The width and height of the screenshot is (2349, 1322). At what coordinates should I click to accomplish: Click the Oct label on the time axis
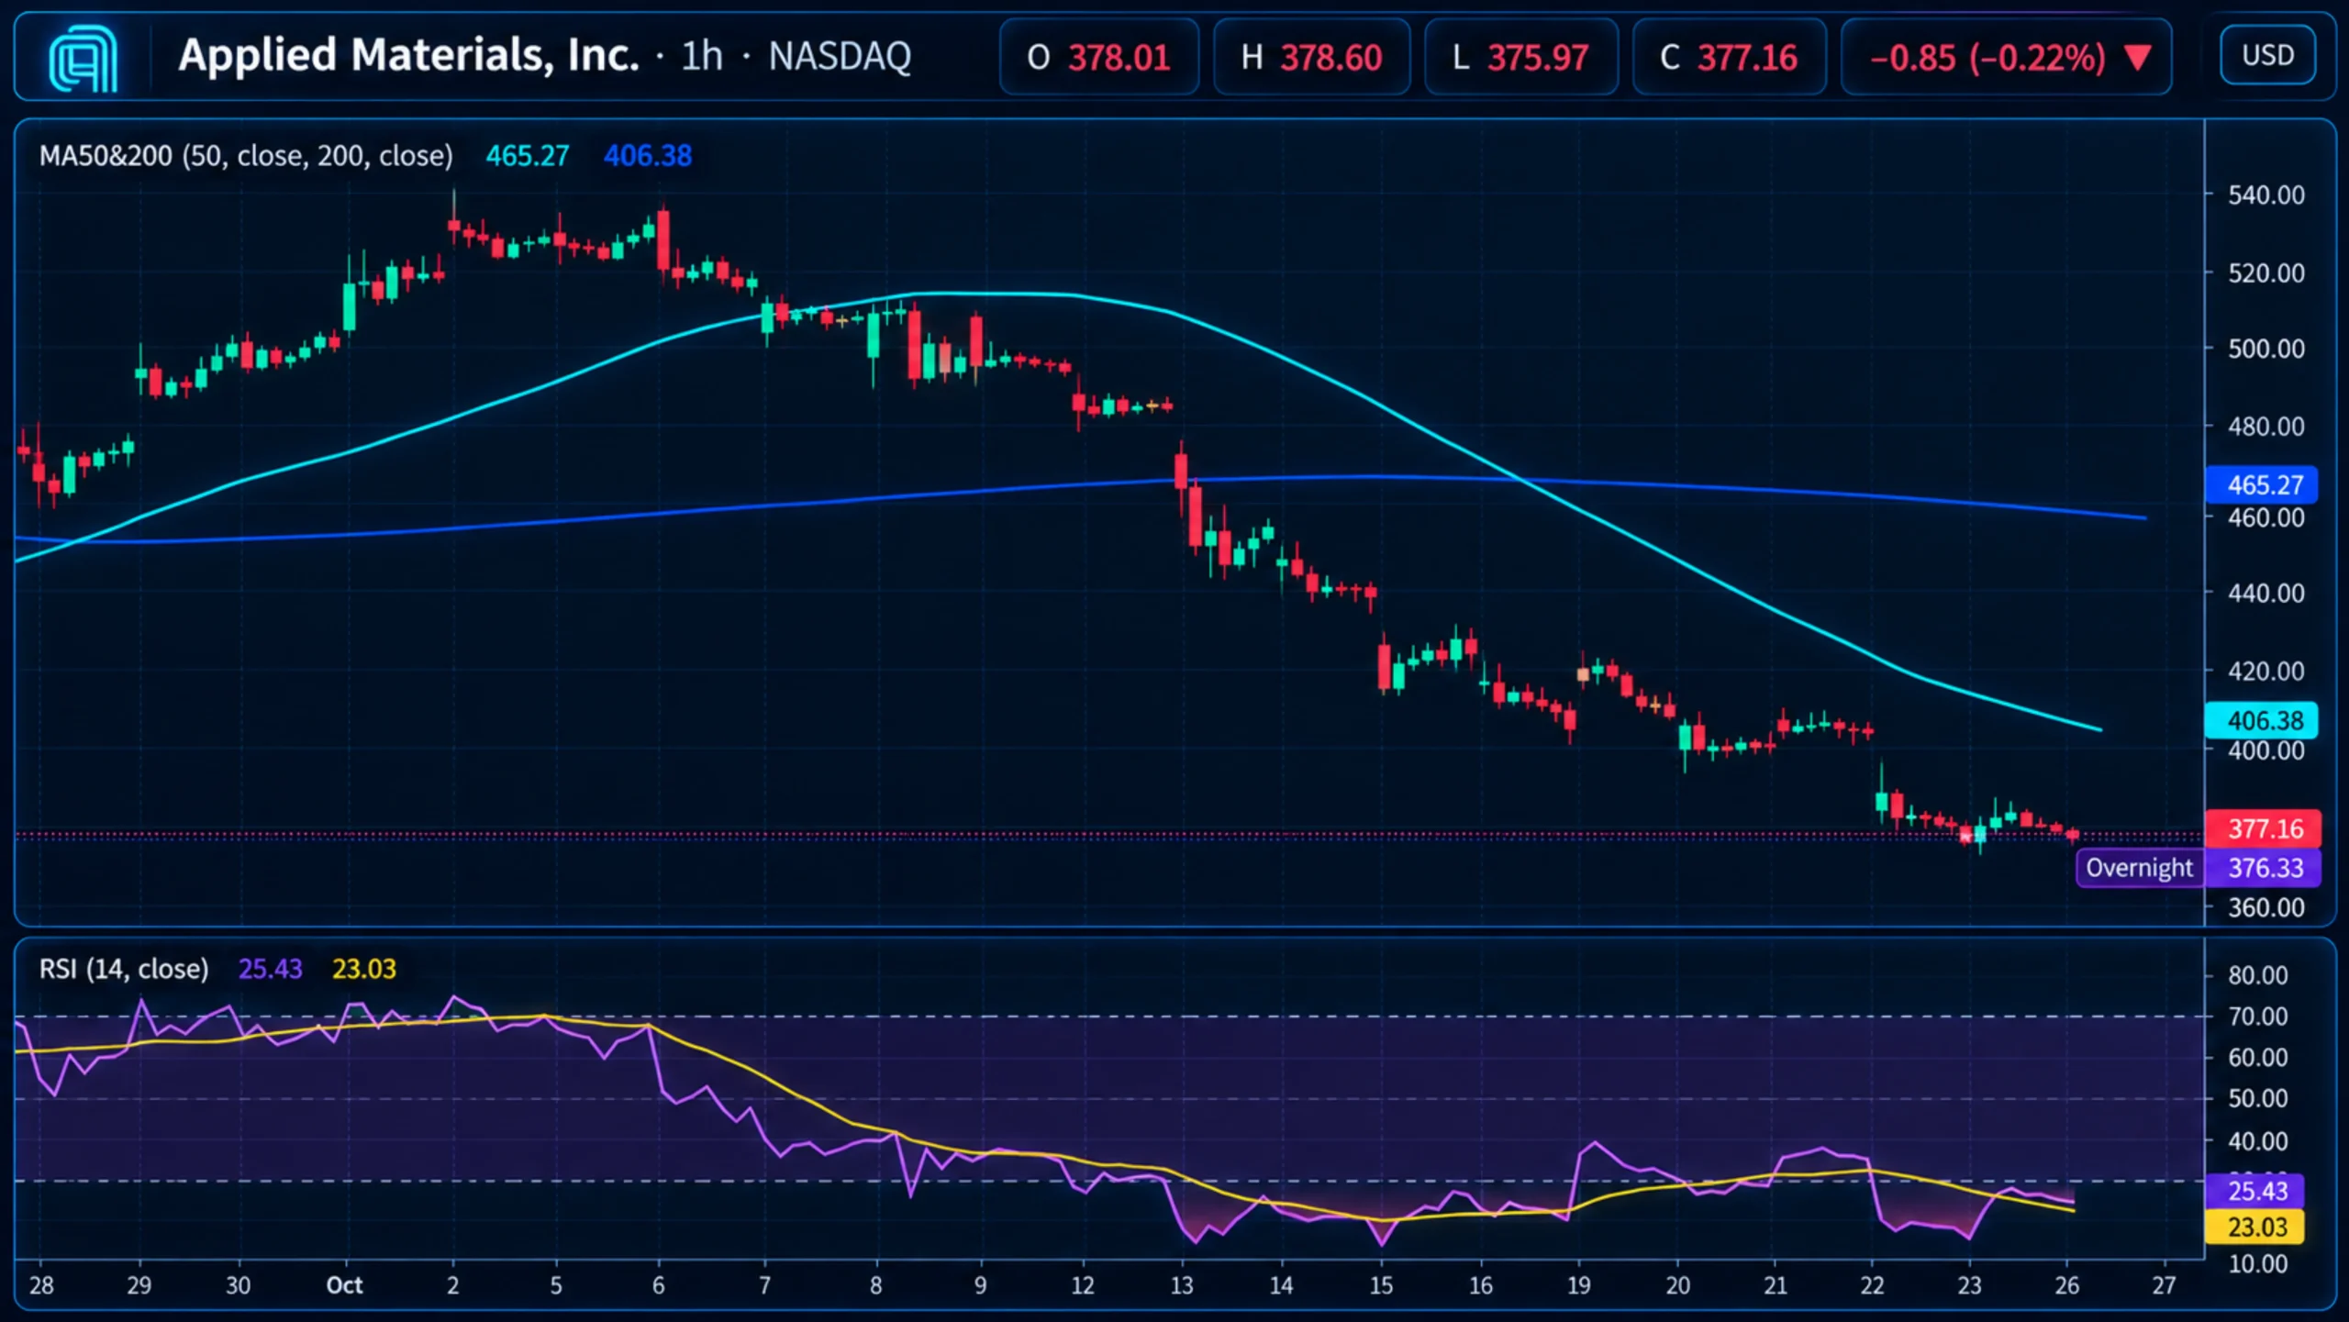(345, 1285)
